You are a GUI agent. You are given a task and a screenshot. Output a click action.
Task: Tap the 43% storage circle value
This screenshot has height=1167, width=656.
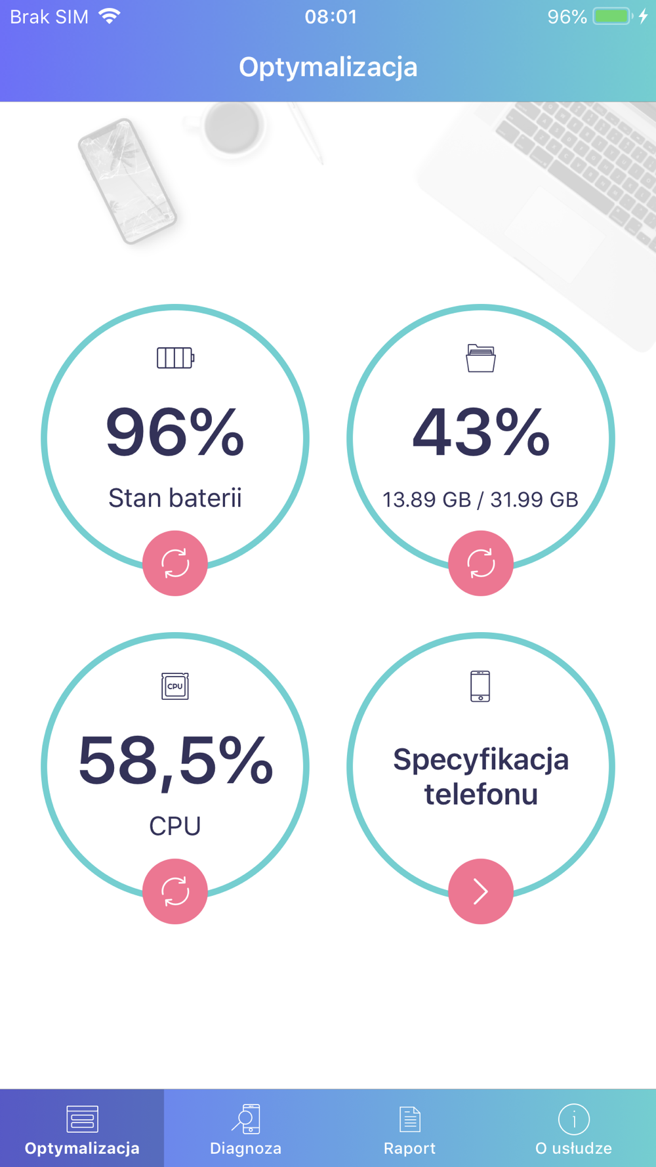click(x=481, y=432)
